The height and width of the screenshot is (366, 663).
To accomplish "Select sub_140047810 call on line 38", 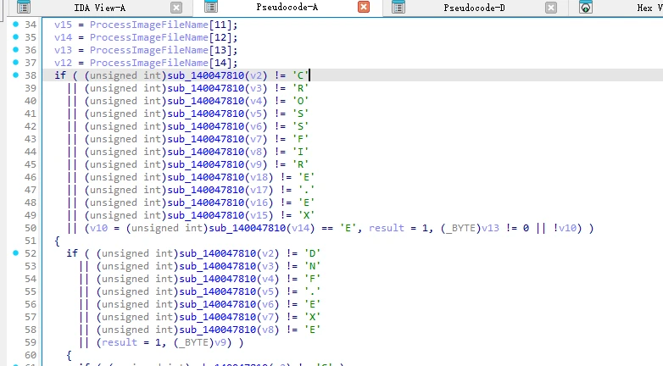I will (206, 75).
